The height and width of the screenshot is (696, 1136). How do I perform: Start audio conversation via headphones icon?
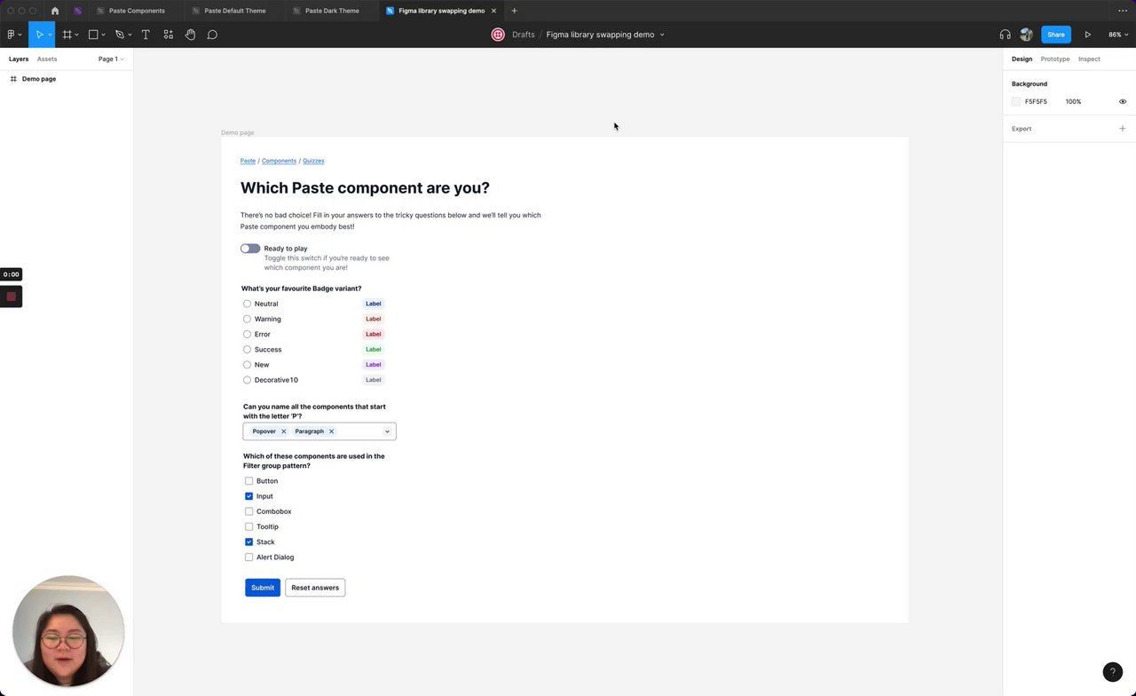point(1005,35)
